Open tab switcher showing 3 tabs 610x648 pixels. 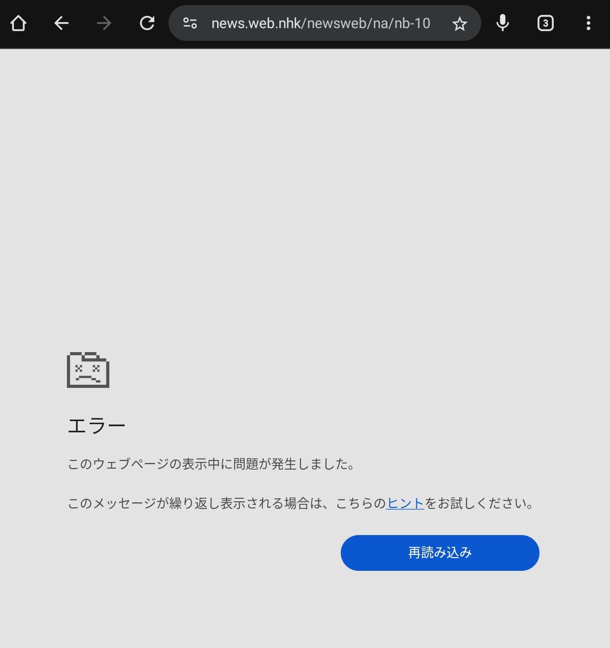point(546,23)
